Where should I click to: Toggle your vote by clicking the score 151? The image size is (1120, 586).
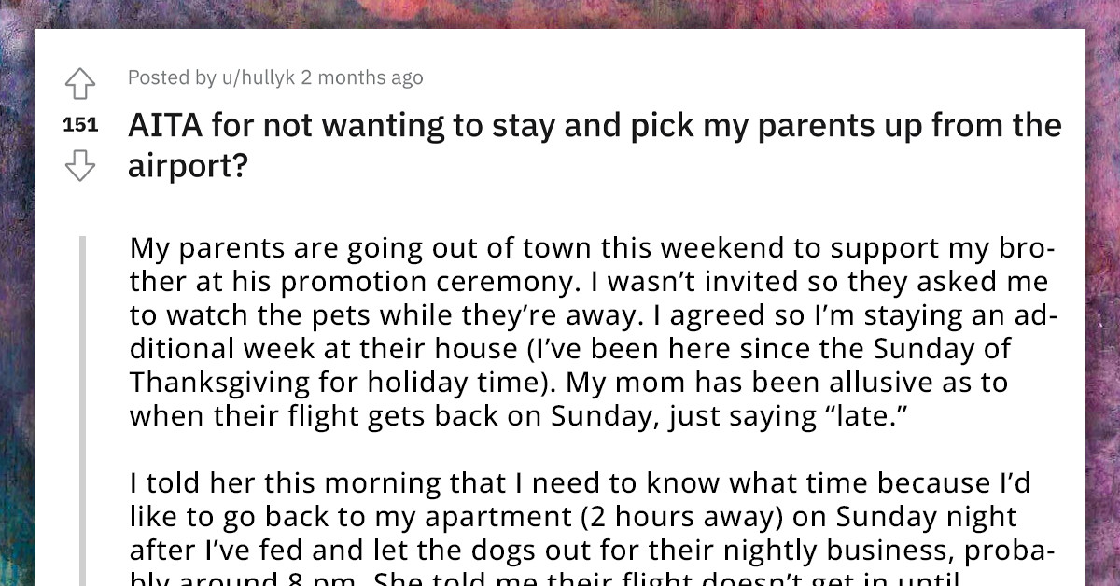pos(78,123)
